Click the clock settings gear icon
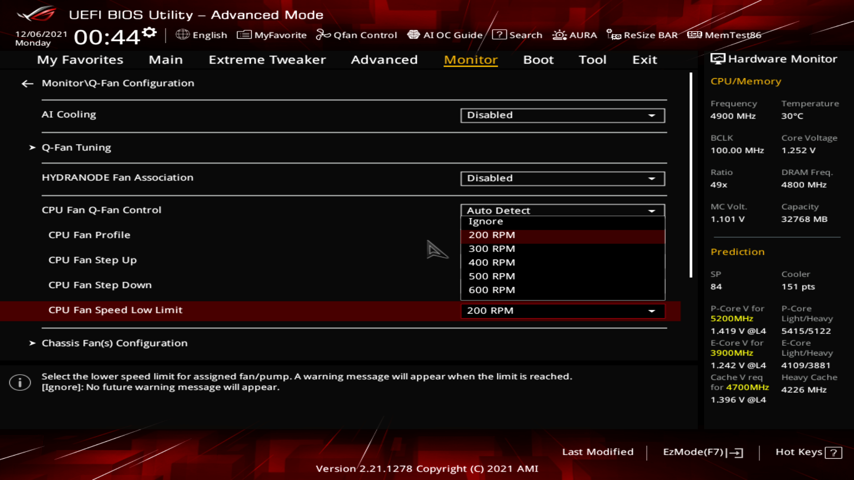The image size is (854, 480). tap(150, 32)
